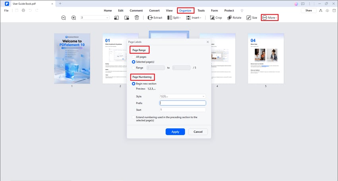Switch to the Home tab

point(108,11)
